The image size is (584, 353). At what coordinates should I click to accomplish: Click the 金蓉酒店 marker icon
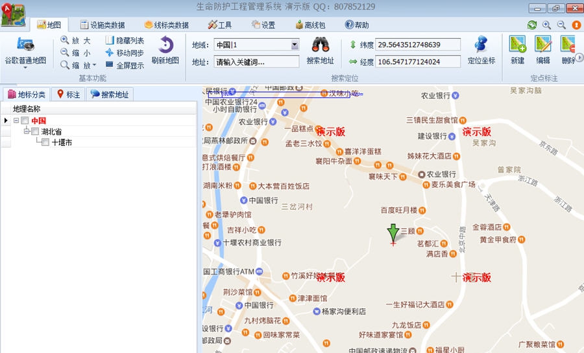[x=507, y=227]
